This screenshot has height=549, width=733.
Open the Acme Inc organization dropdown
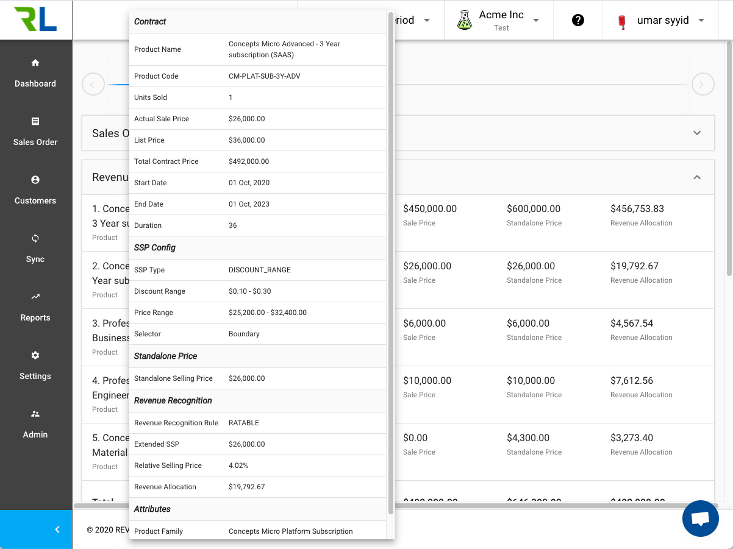click(x=536, y=20)
